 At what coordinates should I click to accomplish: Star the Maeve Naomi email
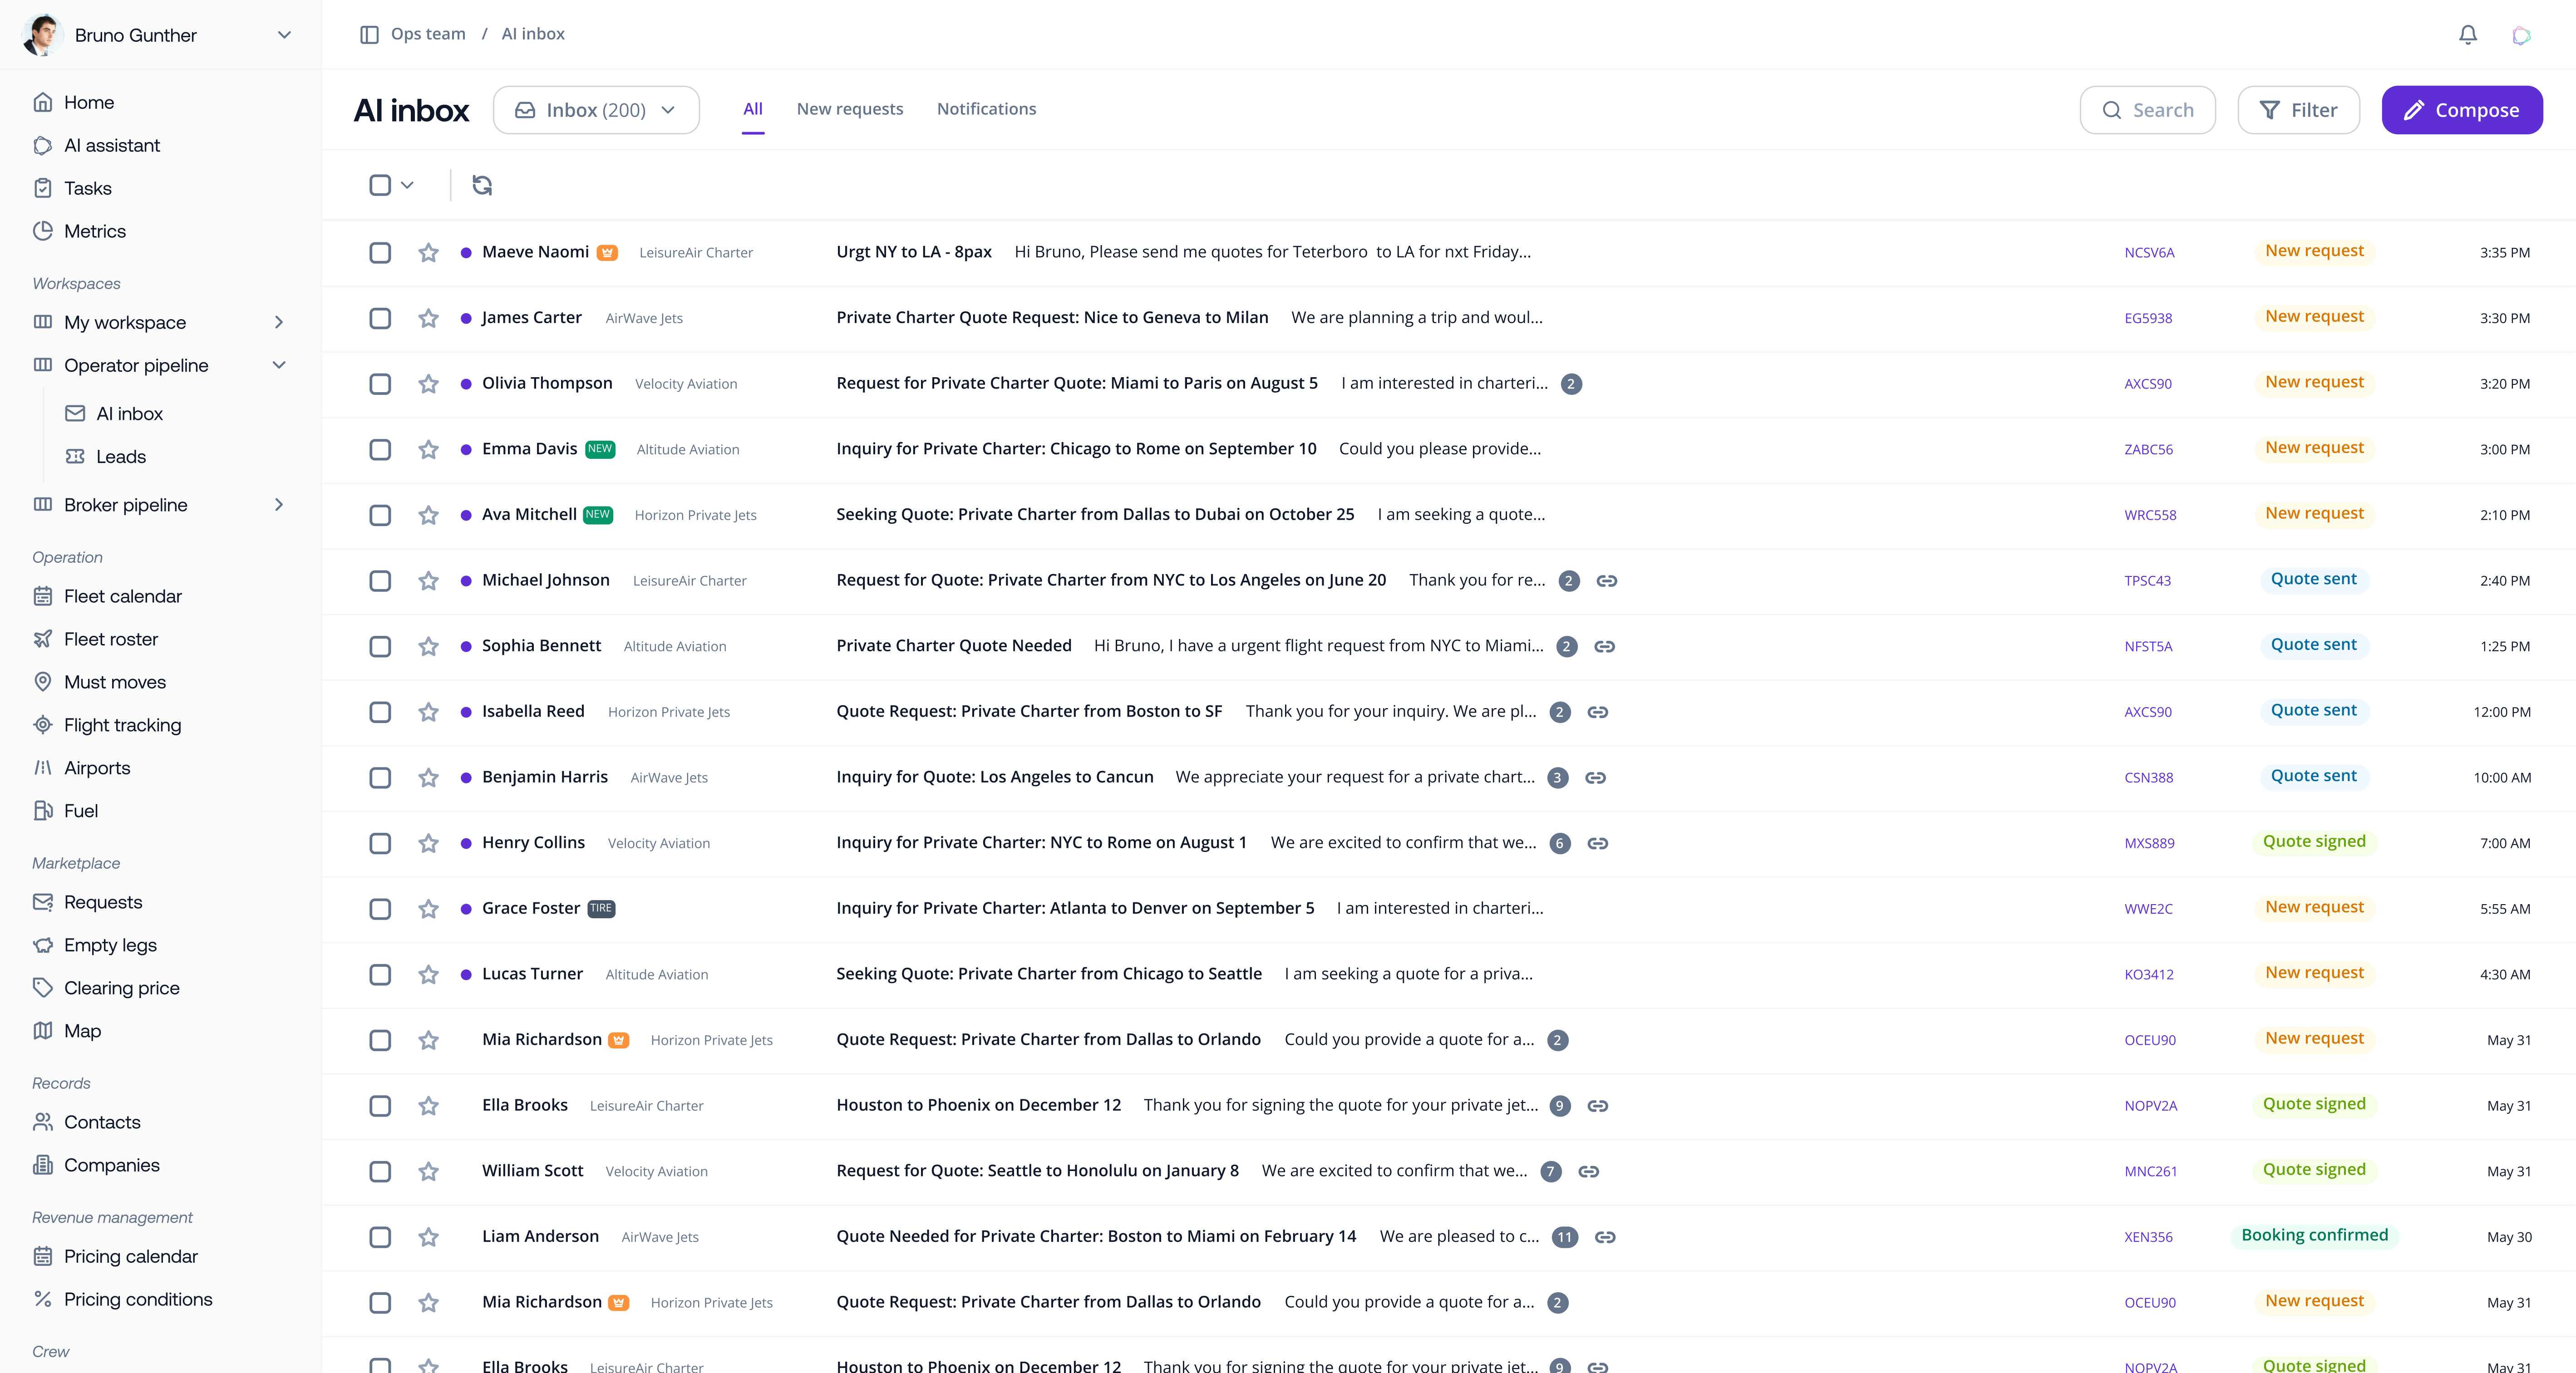pyautogui.click(x=429, y=253)
